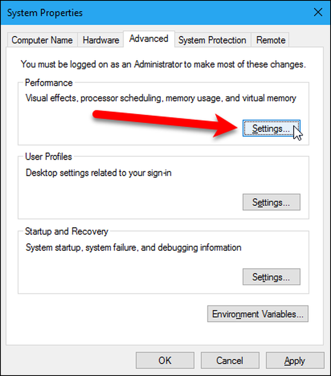Click the Administrator notice text

[x=163, y=64]
